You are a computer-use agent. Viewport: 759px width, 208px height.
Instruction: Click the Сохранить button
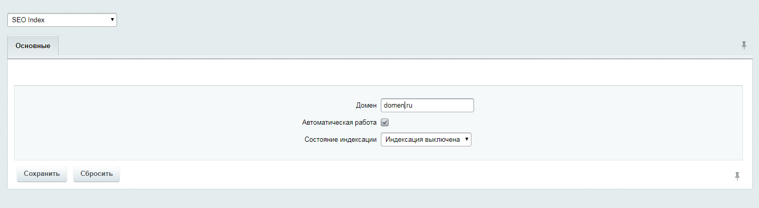coord(42,174)
